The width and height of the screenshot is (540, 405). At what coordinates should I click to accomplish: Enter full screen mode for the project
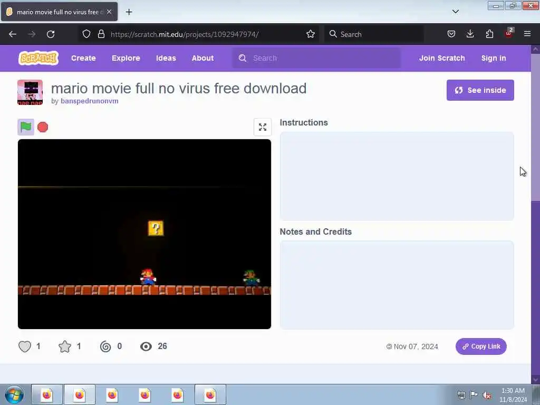pos(263,127)
